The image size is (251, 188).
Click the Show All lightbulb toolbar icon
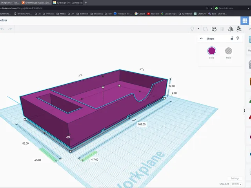coord(192,29)
